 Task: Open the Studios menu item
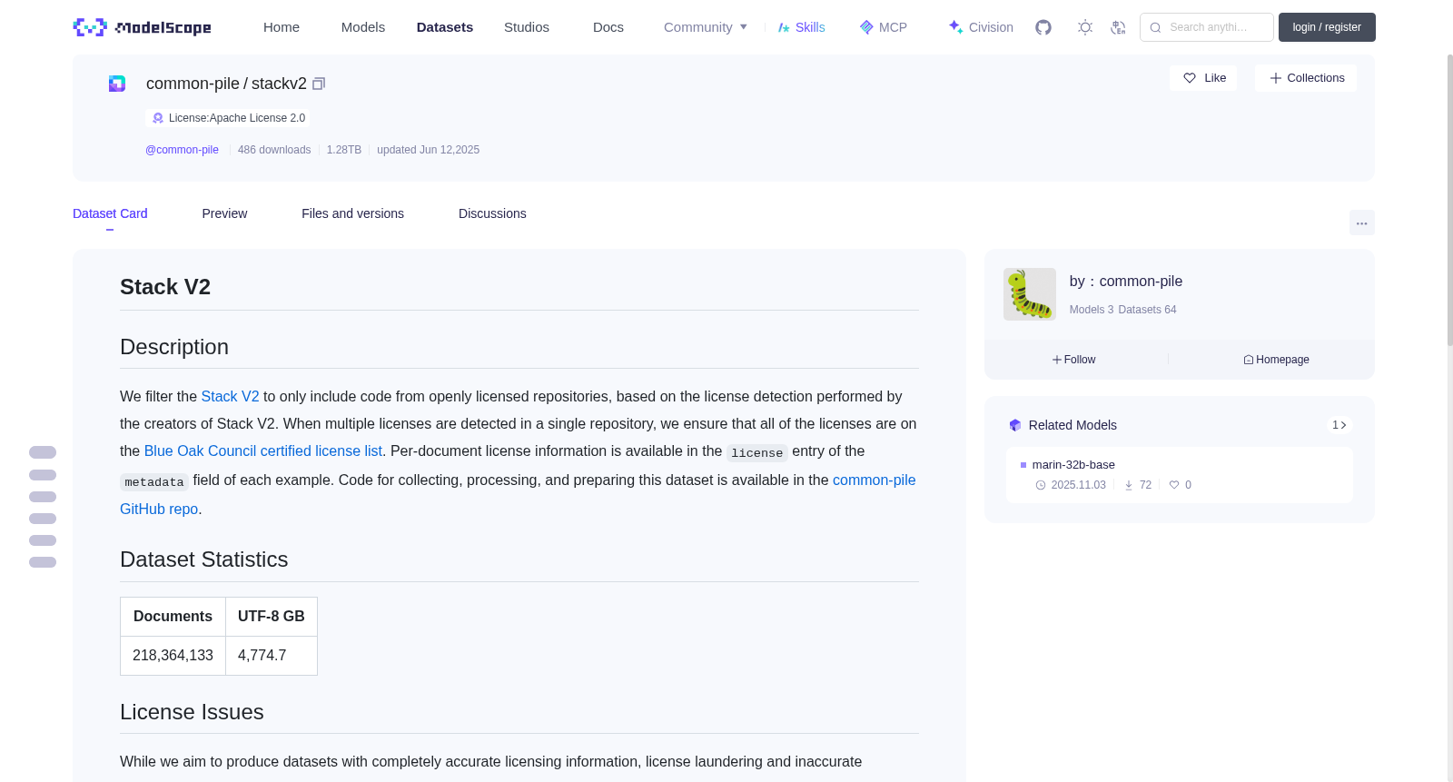click(527, 27)
